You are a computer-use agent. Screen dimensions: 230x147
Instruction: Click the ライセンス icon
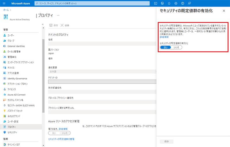[5, 89]
